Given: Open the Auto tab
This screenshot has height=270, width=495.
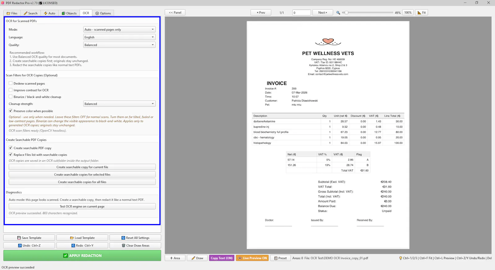Looking at the screenshot, I should 49,13.
